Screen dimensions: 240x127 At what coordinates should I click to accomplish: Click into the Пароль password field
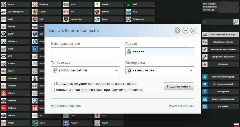160,51
